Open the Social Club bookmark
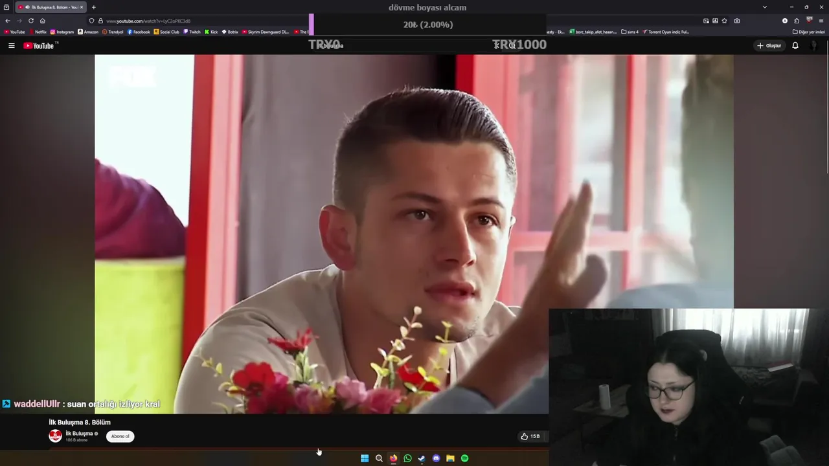 coord(166,32)
